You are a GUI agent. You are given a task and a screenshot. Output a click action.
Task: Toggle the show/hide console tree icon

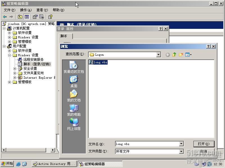(26, 17)
